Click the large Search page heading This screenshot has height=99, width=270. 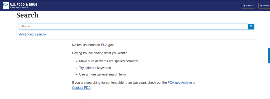[x=27, y=15]
